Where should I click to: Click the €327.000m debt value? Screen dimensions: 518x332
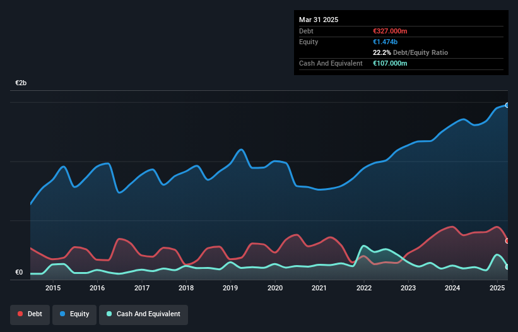tap(390, 31)
